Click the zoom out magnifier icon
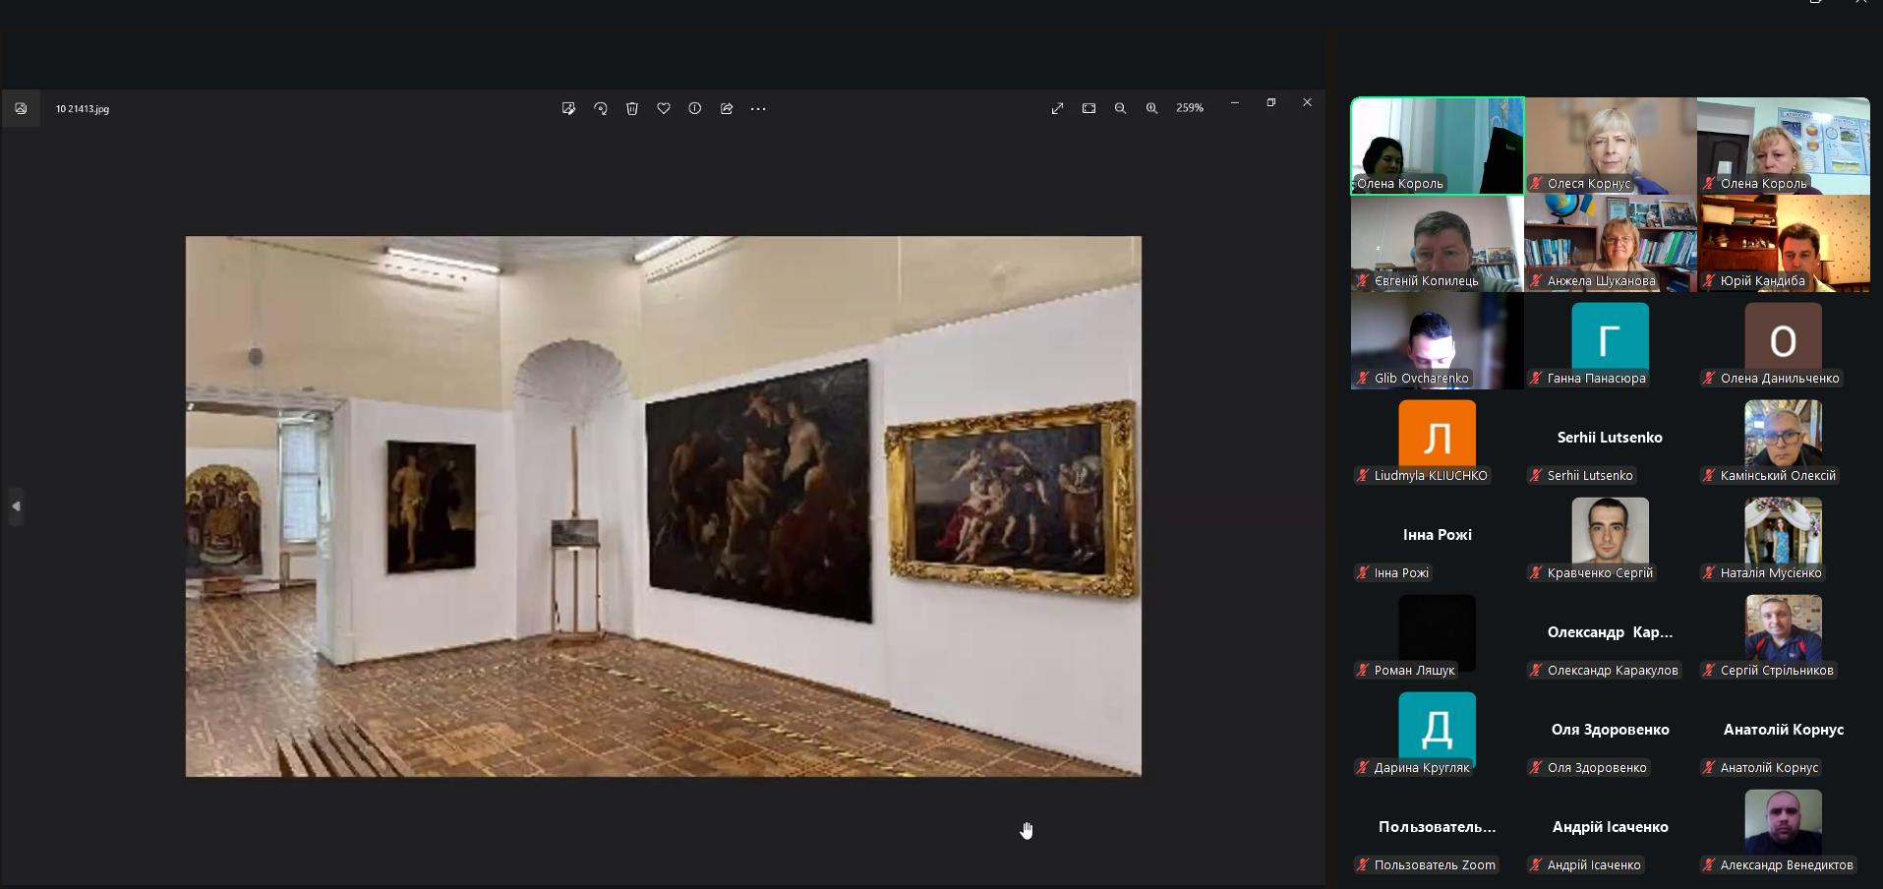 pyautogui.click(x=1120, y=109)
